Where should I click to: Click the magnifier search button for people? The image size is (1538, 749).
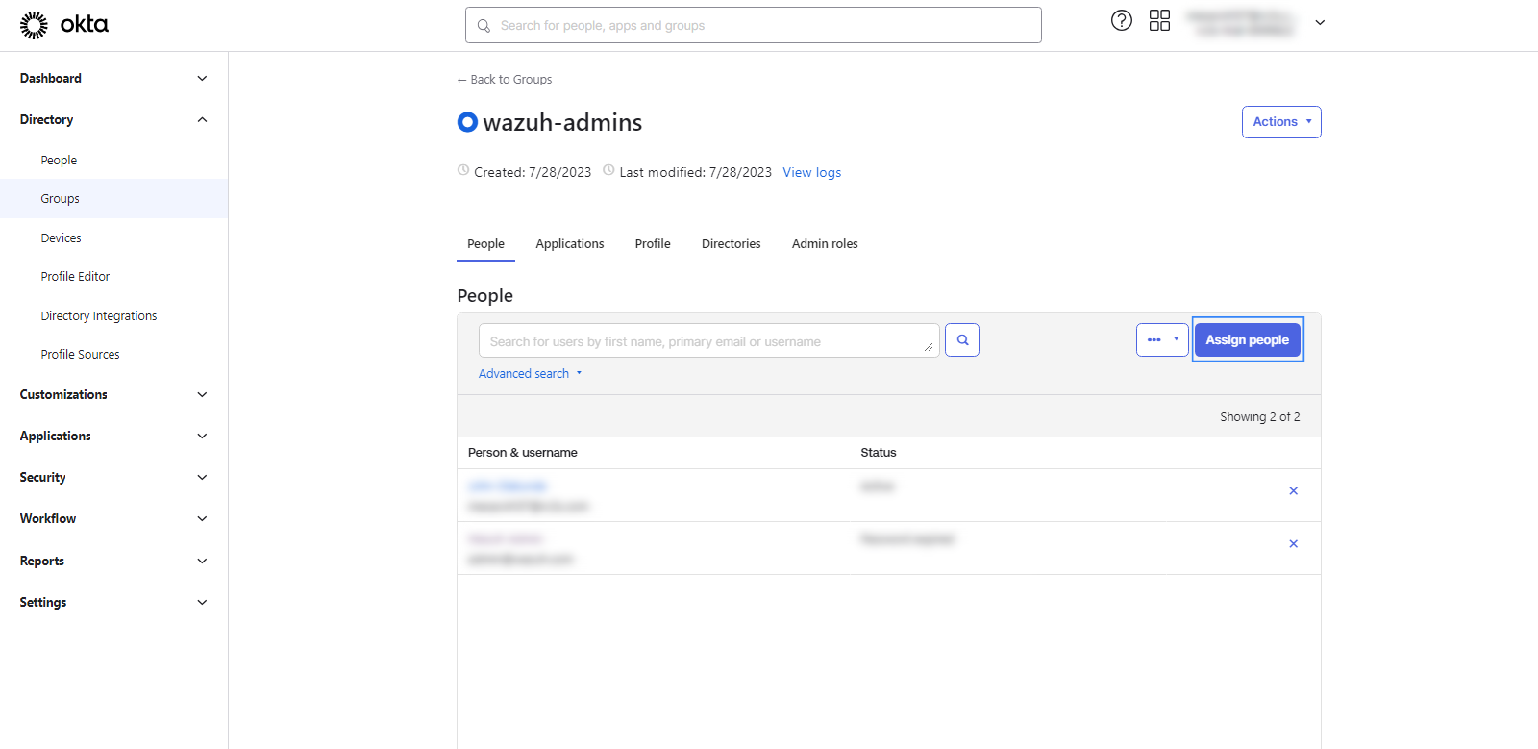(961, 340)
